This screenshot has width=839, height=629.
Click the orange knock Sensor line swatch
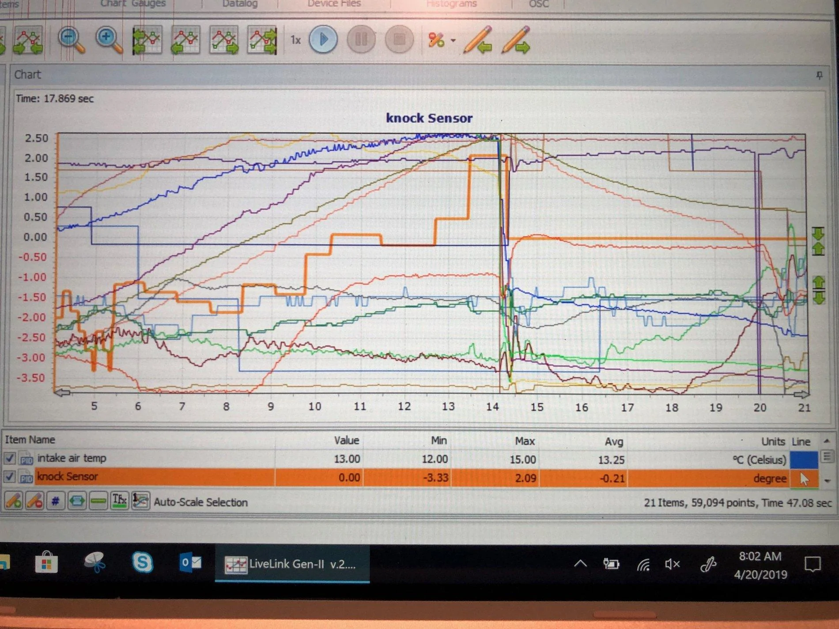804,478
